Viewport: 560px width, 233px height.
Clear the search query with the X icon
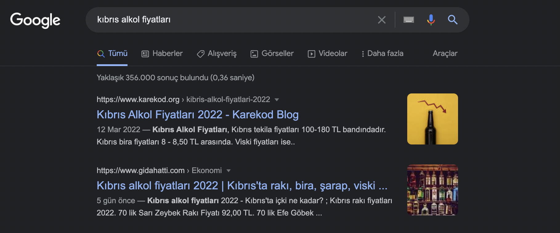coord(382,20)
